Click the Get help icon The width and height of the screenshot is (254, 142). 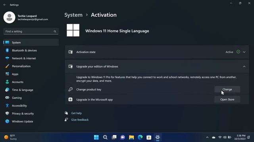coord(66,113)
